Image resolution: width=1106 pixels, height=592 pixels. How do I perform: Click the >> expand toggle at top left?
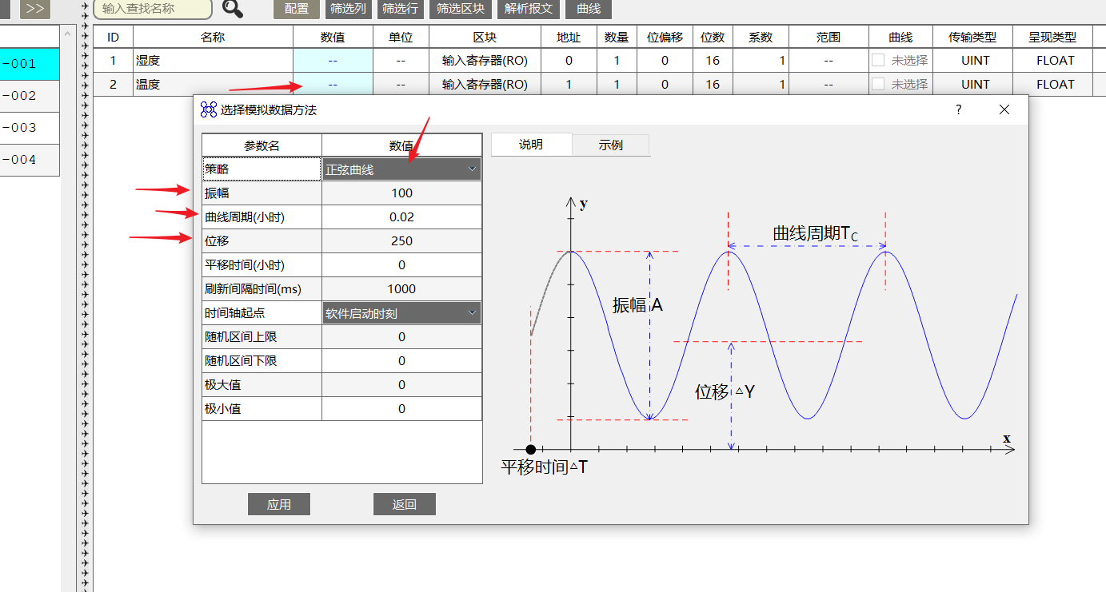point(34,9)
